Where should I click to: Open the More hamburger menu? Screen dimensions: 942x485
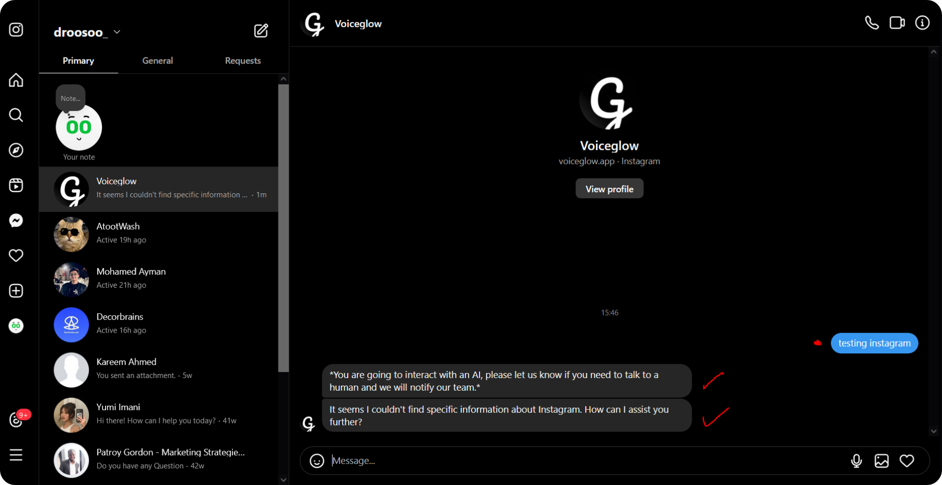tap(16, 455)
